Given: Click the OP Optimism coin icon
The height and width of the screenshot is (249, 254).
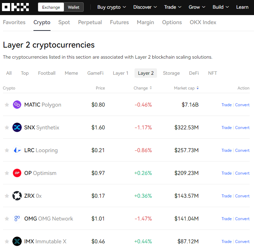Looking at the screenshot, I should 17,173.
